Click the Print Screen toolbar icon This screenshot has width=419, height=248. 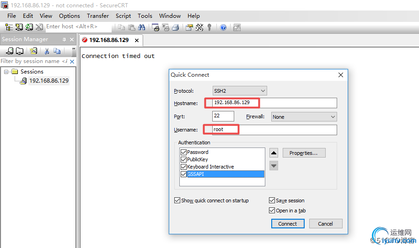tap(156, 27)
